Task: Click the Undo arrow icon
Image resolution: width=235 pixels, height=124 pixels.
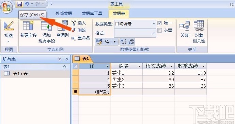Action: (27, 4)
